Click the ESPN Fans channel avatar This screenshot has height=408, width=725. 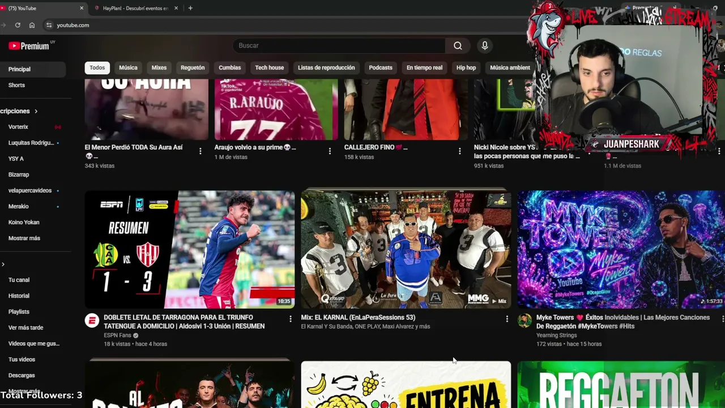point(92,321)
